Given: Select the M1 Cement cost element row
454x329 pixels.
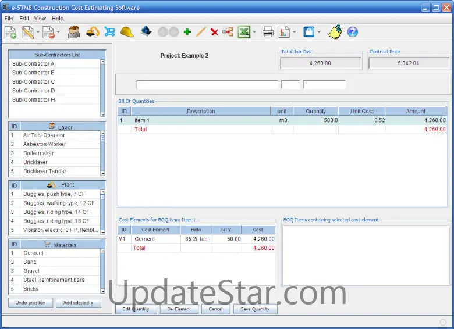Looking at the screenshot, I should (197, 239).
